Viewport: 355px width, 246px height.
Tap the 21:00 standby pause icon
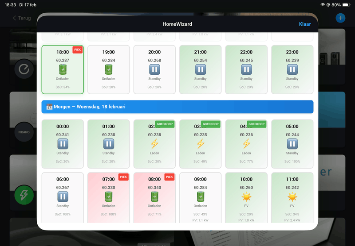[201, 69]
